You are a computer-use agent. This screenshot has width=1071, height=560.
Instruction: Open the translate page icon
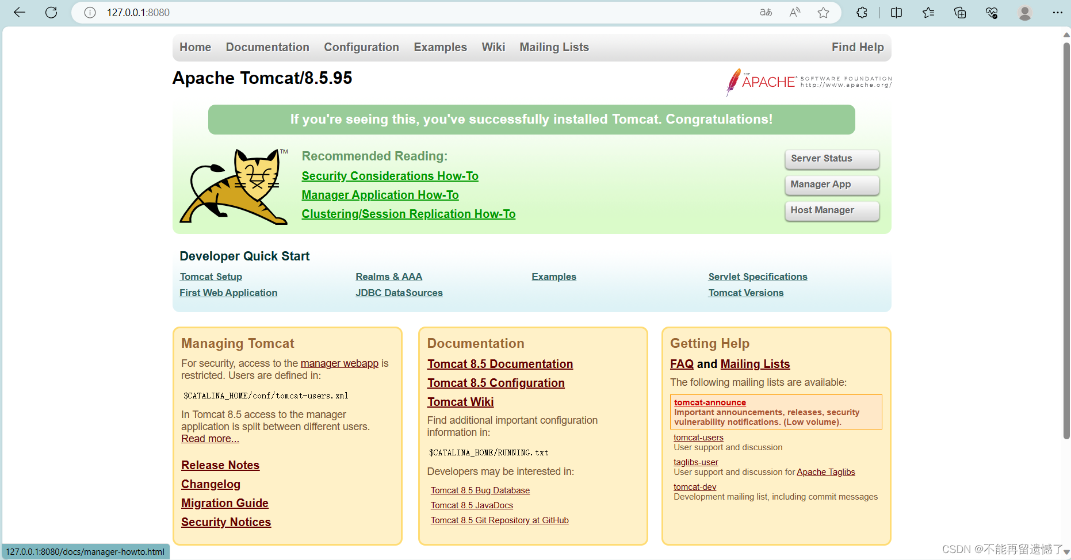(x=766, y=13)
